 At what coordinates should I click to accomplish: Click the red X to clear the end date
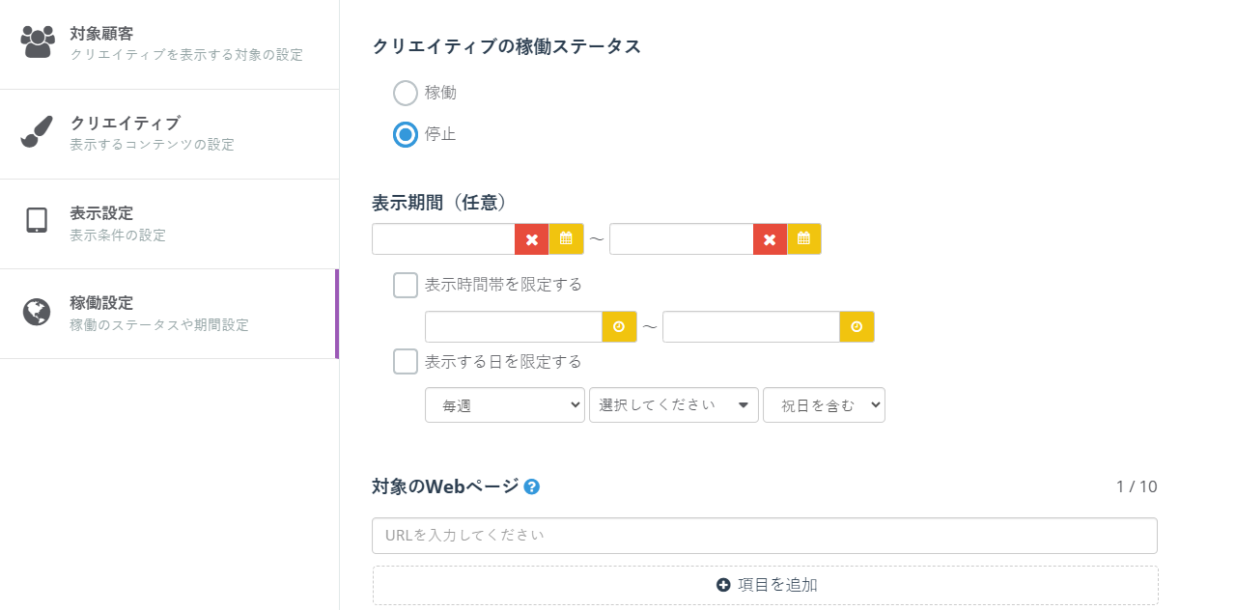[x=770, y=238]
